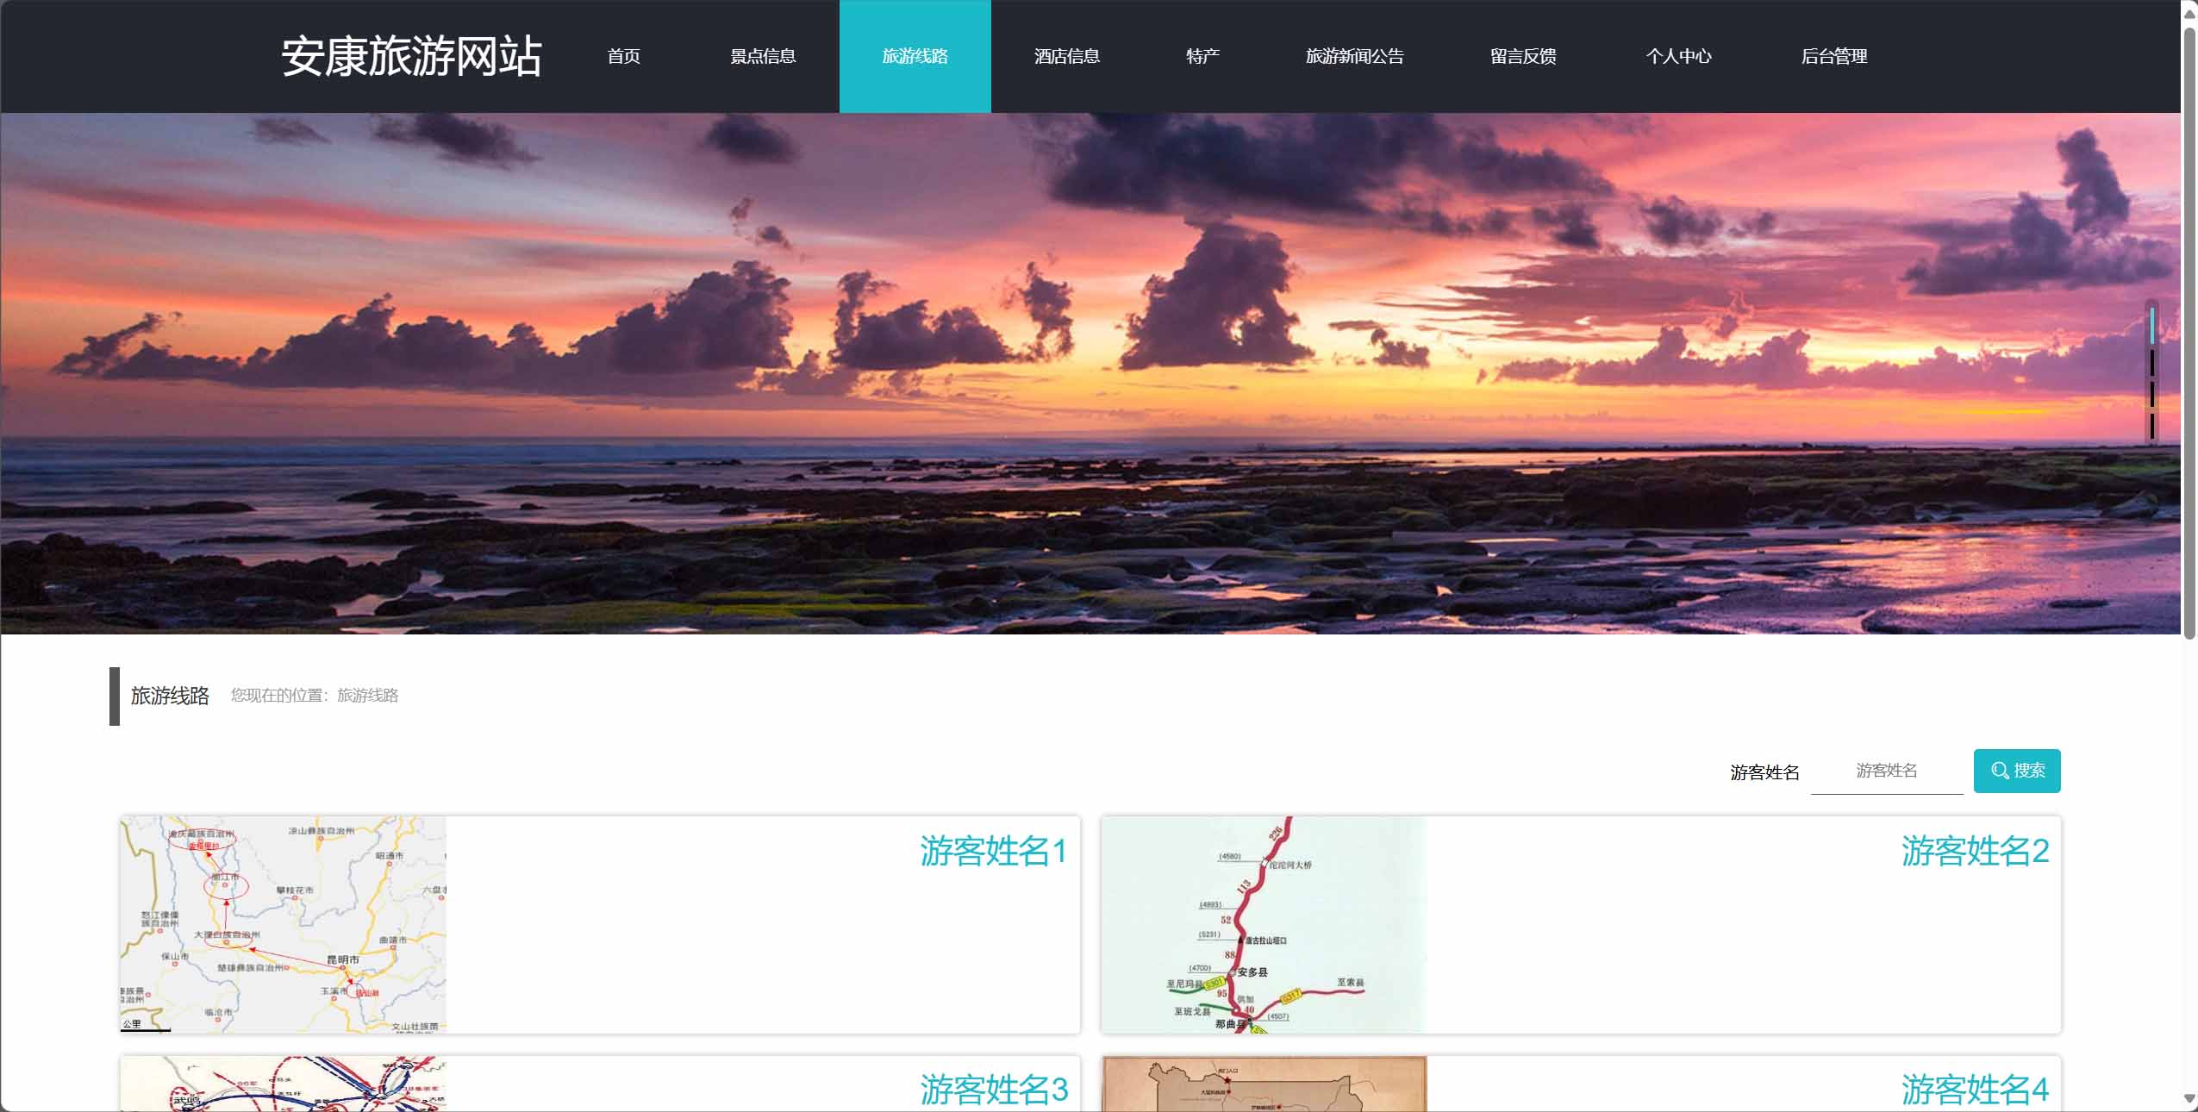This screenshot has width=2198, height=1112.
Task: Click the 搜索 button
Action: (x=2017, y=771)
